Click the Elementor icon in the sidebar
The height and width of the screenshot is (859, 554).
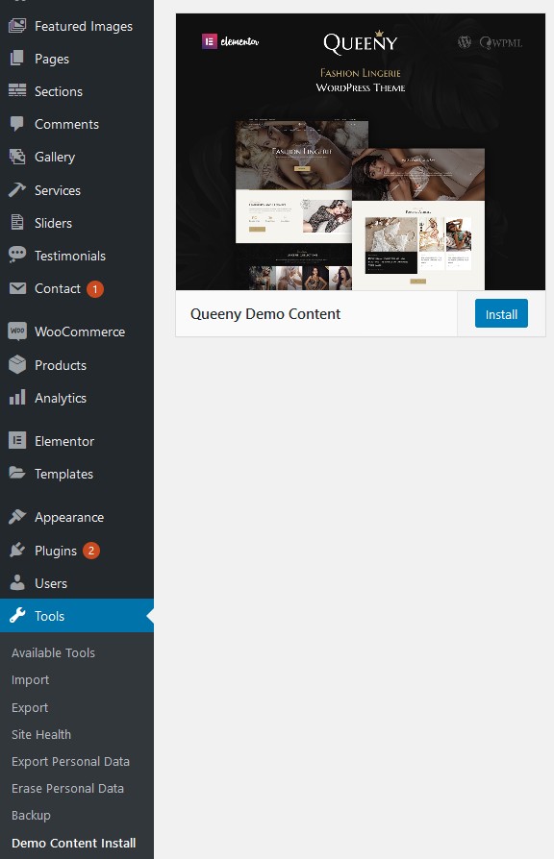(17, 440)
